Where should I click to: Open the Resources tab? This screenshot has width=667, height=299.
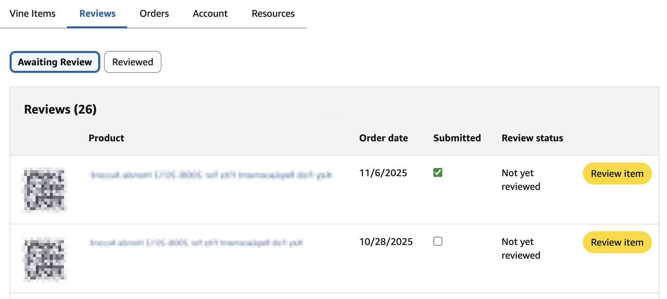(x=273, y=14)
